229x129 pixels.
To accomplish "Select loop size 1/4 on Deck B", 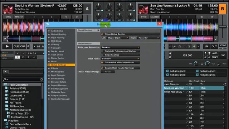I will [x=174, y=47].
